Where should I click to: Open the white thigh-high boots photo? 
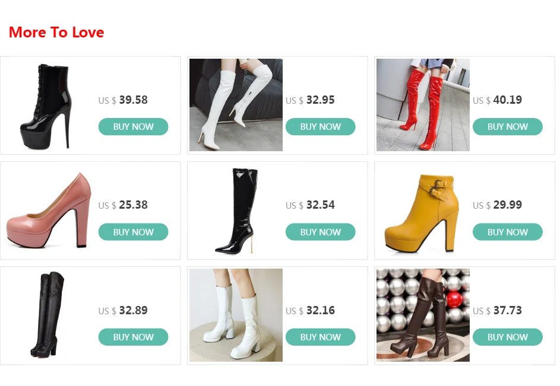(236, 105)
